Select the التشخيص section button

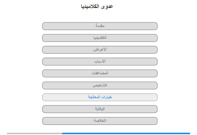[100, 85]
